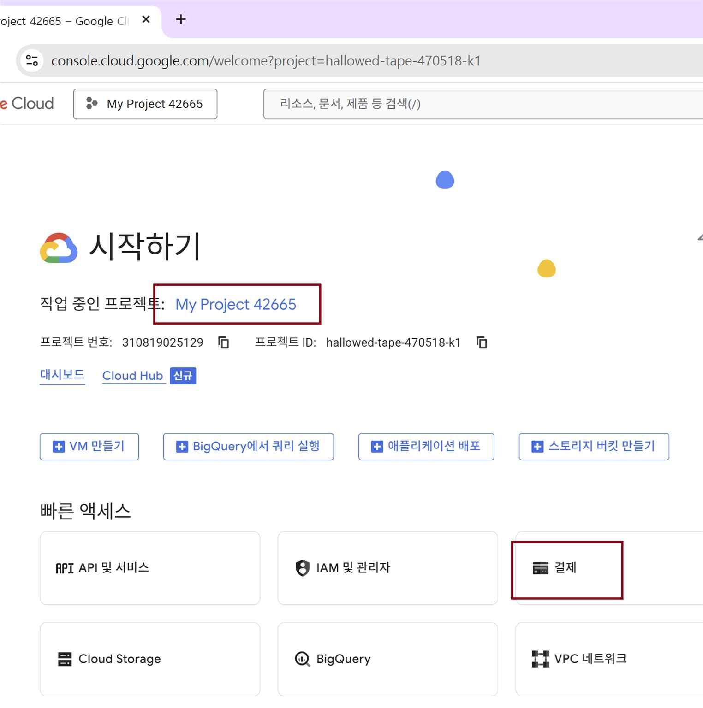
Task: Open the Google Cloud logo home link
Action: tap(27, 103)
